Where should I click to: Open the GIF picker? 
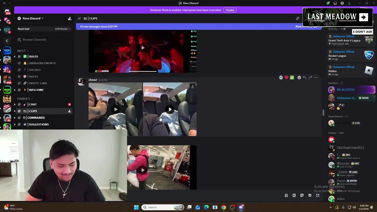(294, 196)
